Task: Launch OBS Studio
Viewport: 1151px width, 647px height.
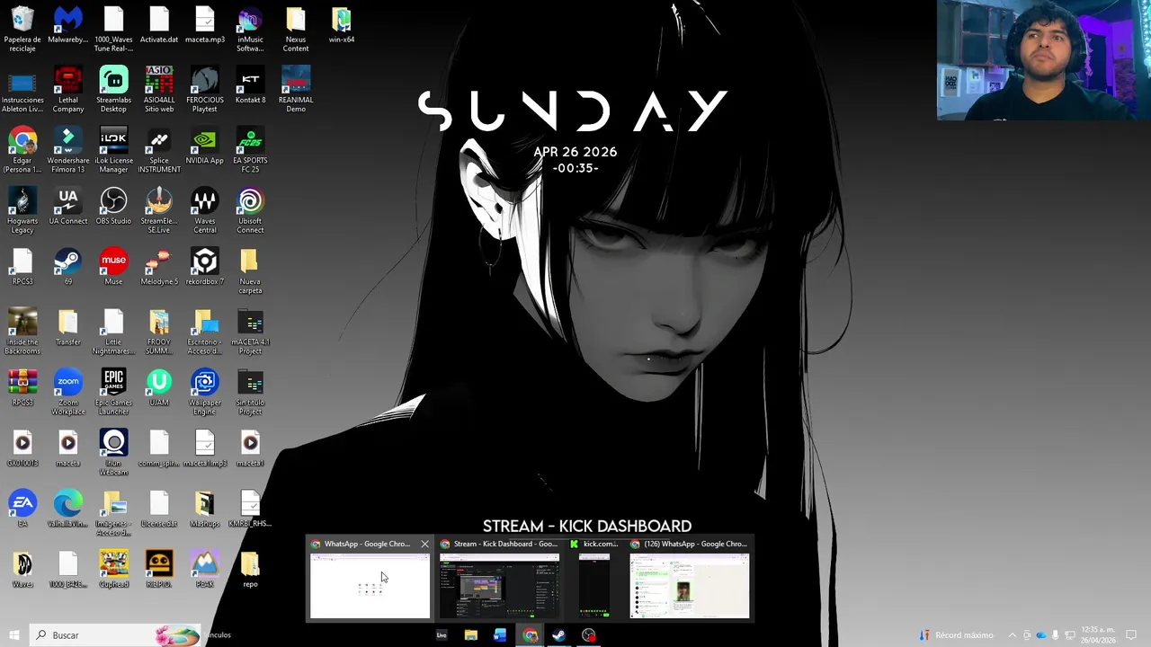Action: [113, 206]
